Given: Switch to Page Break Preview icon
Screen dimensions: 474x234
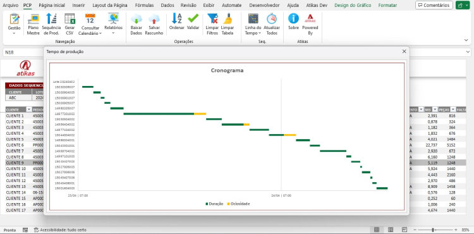Looking at the screenshot, I should 404,230.
